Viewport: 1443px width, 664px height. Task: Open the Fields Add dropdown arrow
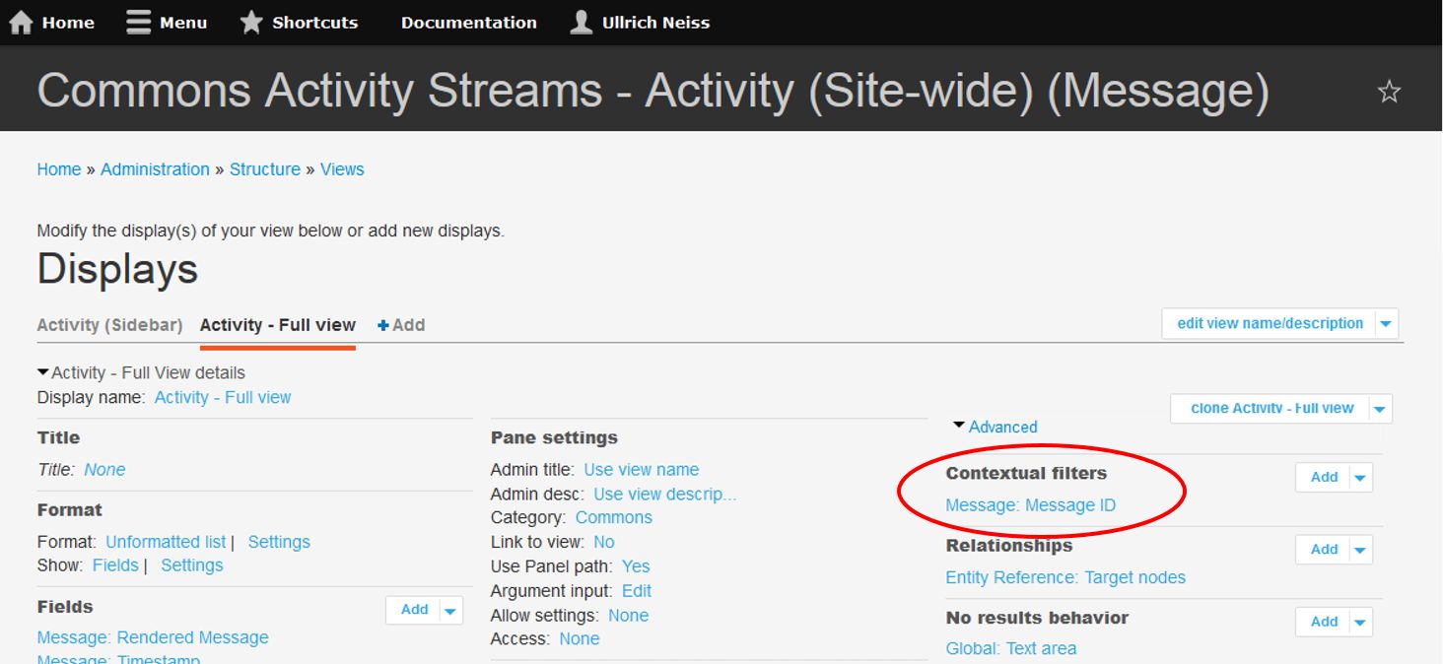click(x=451, y=610)
